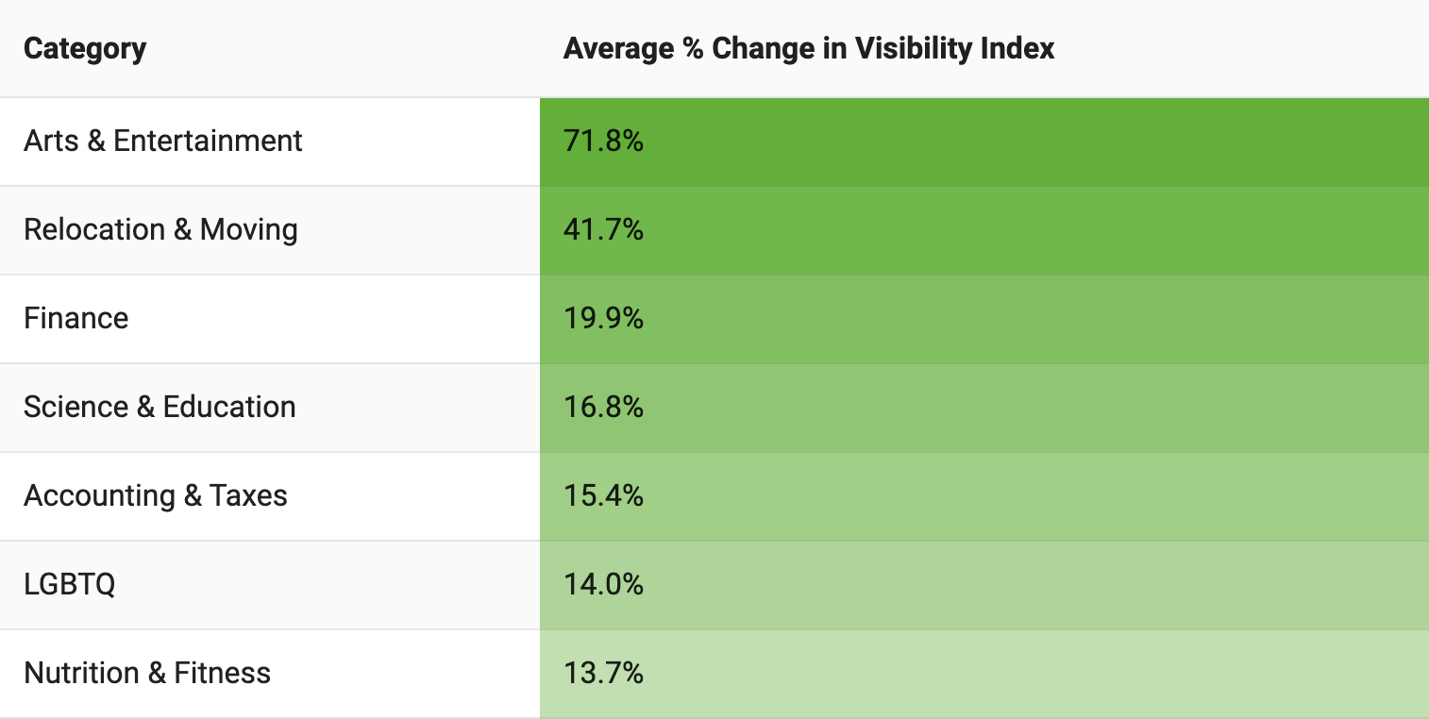Select the LGBTQ category cell
The image size is (1429, 719).
[70, 585]
